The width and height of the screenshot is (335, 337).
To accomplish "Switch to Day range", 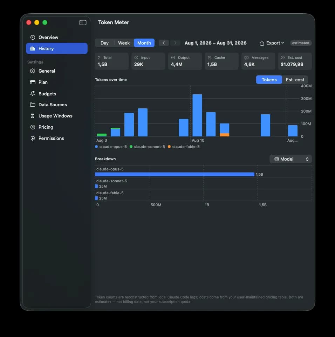I will [104, 43].
